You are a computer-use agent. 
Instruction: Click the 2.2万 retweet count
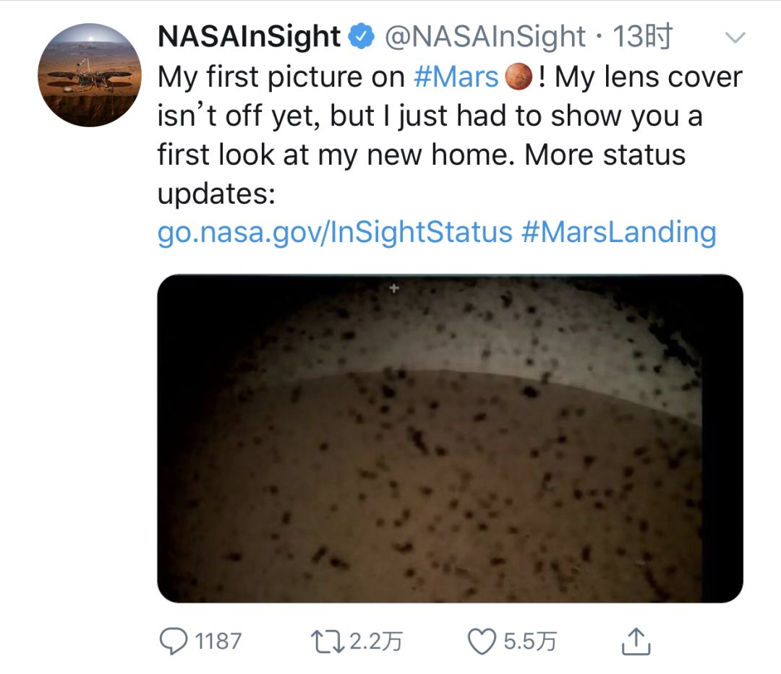[x=376, y=641]
